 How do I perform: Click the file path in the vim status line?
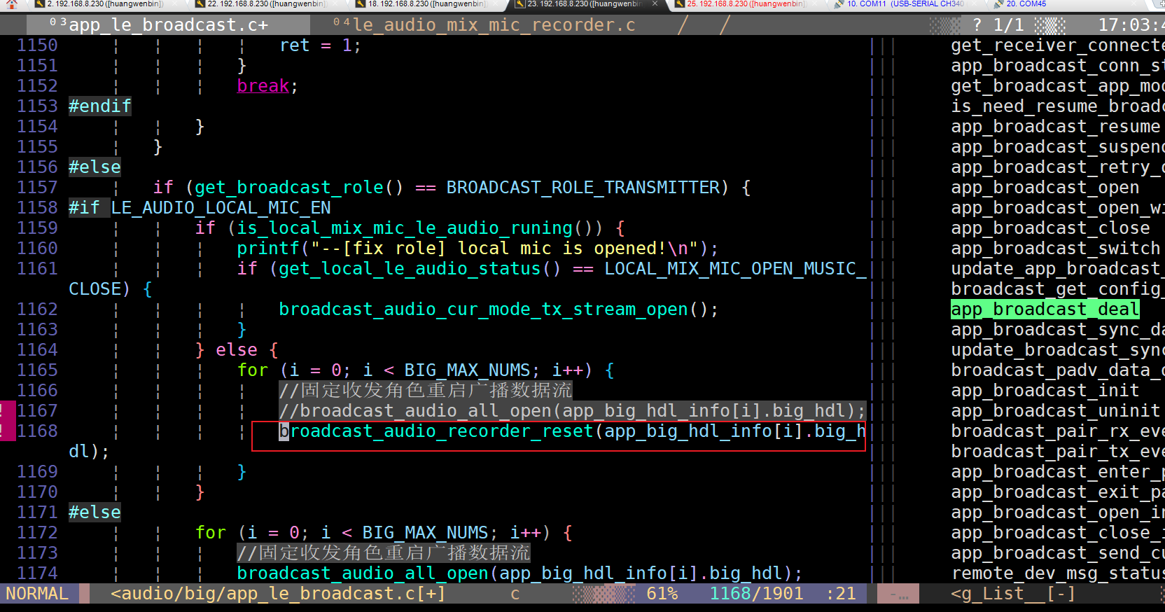coord(277,594)
